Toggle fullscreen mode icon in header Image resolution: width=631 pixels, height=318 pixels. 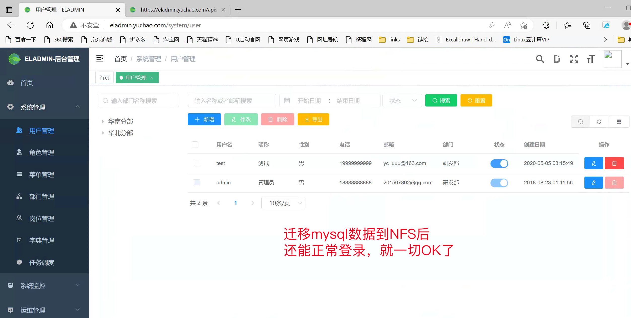[574, 59]
